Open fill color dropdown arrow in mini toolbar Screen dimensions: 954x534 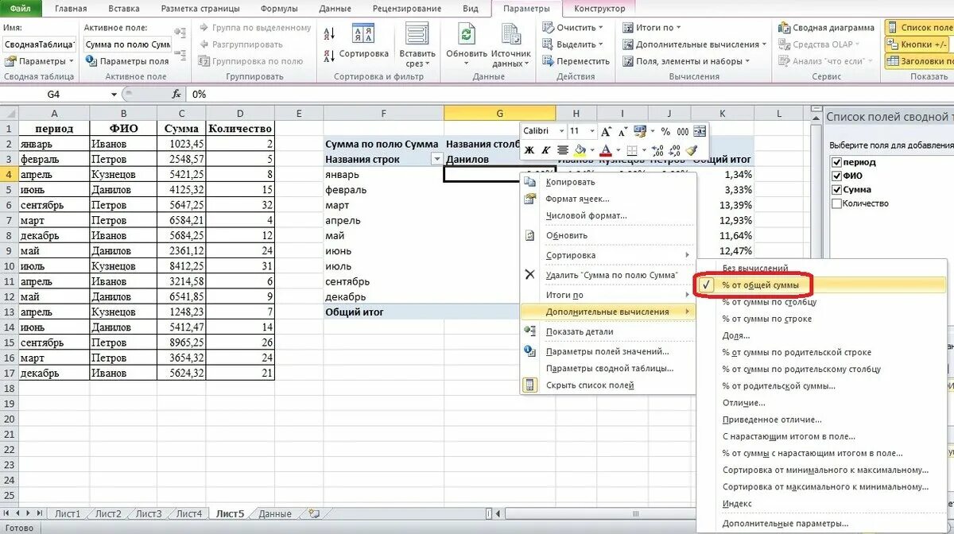pos(592,150)
